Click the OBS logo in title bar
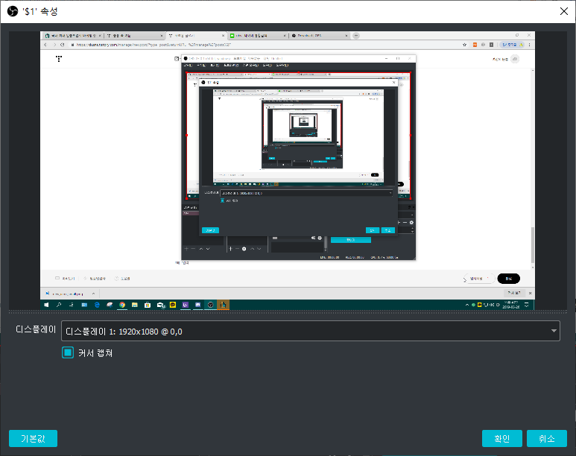This screenshot has width=576, height=456. (13, 11)
